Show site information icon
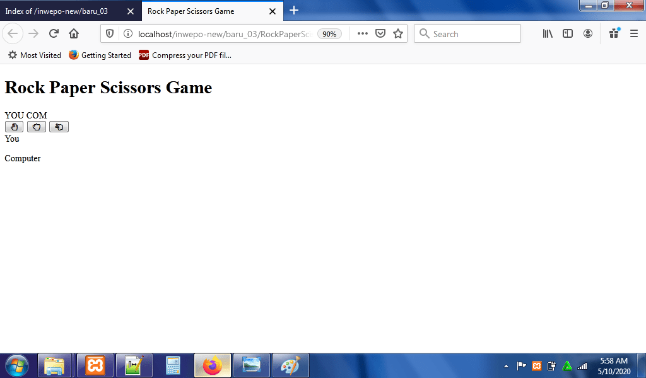Screen dimensions: 646x378 tap(128, 34)
